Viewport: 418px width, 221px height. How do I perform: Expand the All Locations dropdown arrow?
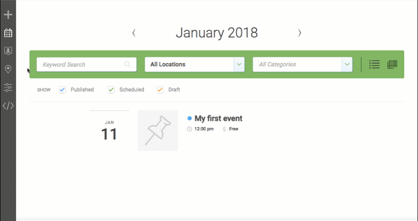coord(239,64)
